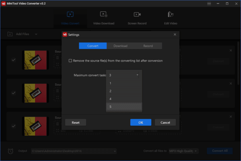Select option 1 in tasks list
This screenshot has width=241, height=161.
[124, 83]
